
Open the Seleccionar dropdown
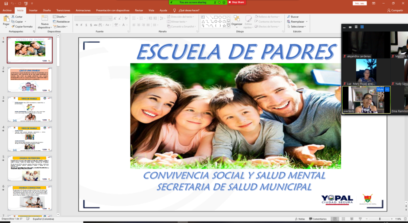pyautogui.click(x=296, y=27)
